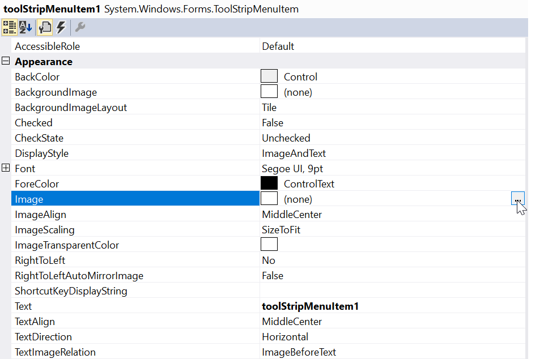This screenshot has height=359, width=544.
Task: Click the Text value field toolStripMenuItem1
Action: 310,306
